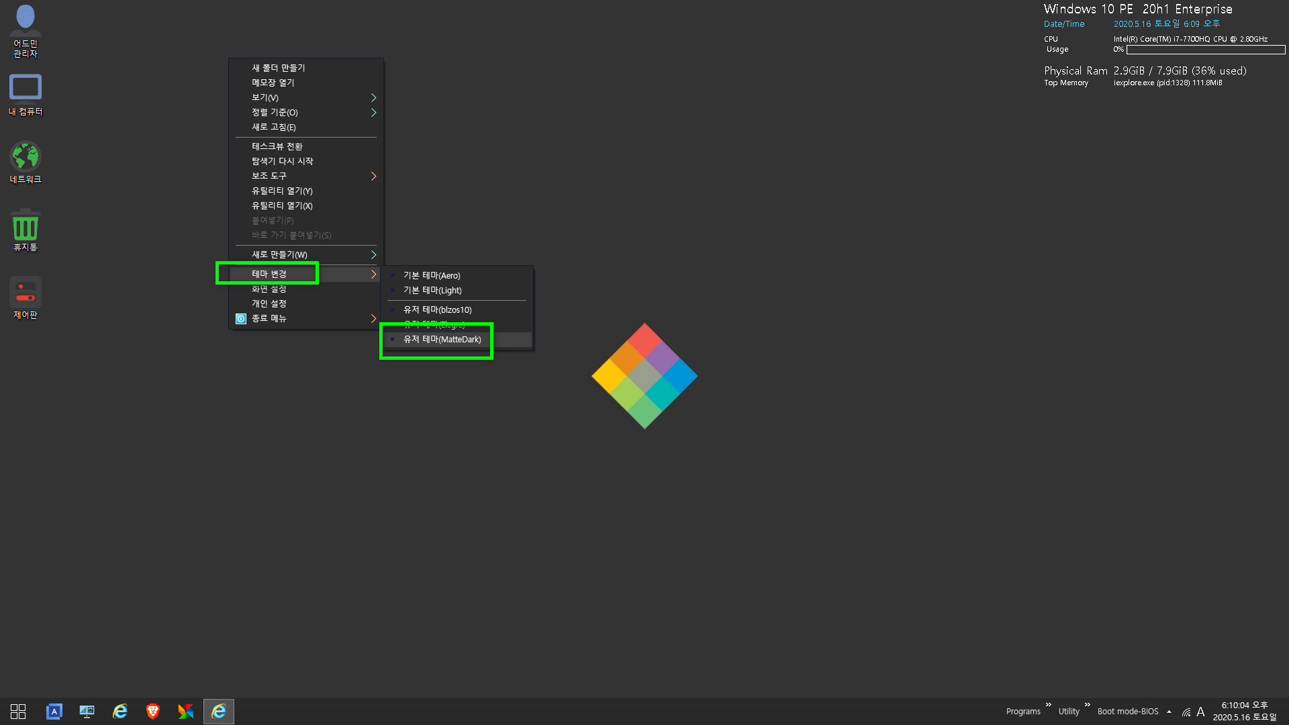The image size is (1289, 725).
Task: Expand the 보조 도구 submenu arrow
Action: pos(373,177)
